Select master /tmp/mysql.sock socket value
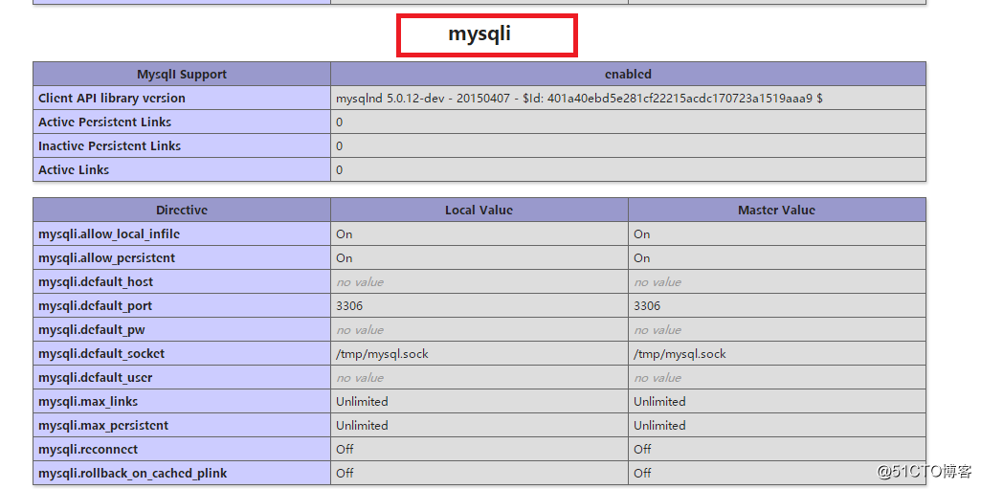 680,353
